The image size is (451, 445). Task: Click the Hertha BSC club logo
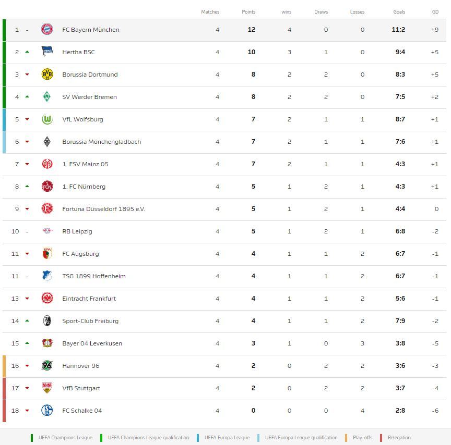coord(47,52)
